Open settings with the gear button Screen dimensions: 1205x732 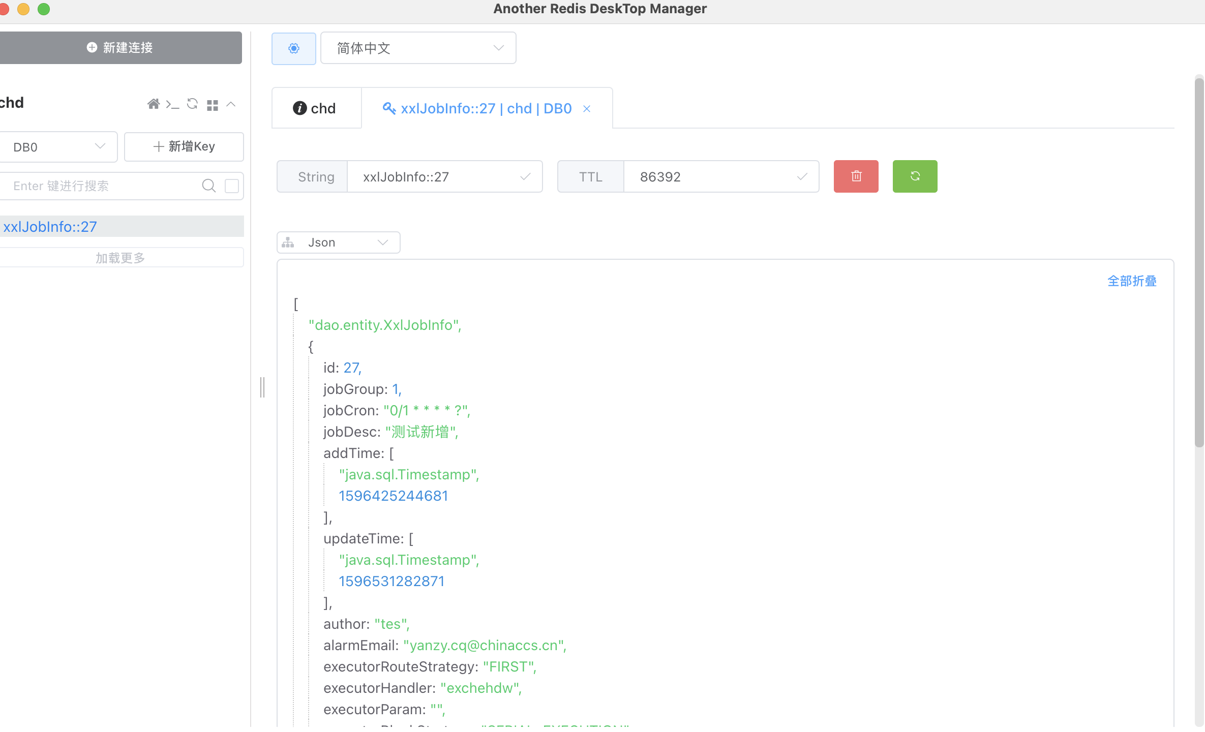point(294,48)
